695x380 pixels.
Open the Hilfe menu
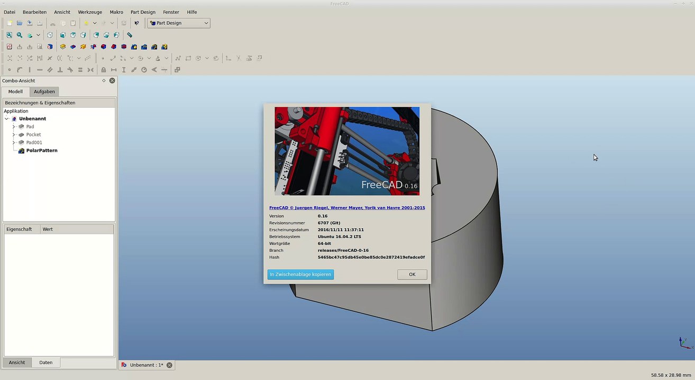192,12
